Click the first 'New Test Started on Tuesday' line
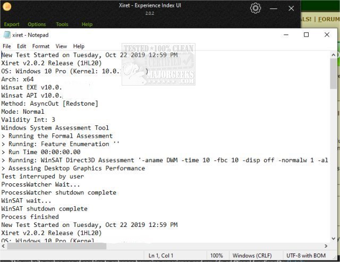This screenshot has height=262, width=340. (89, 55)
